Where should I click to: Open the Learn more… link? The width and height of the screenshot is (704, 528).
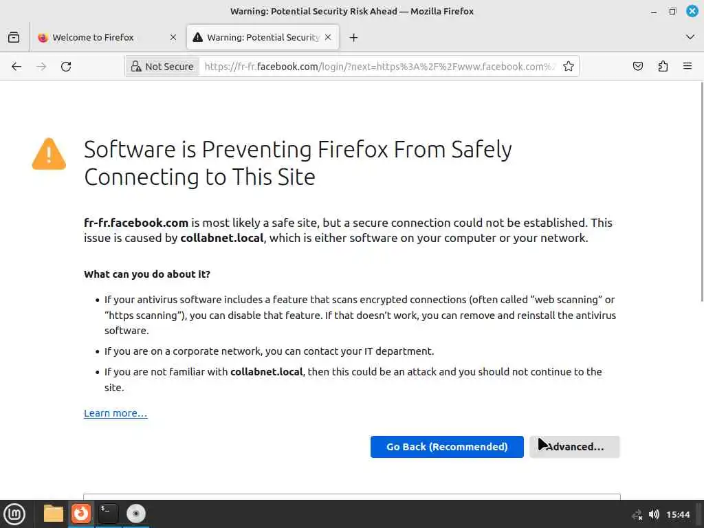(115, 413)
